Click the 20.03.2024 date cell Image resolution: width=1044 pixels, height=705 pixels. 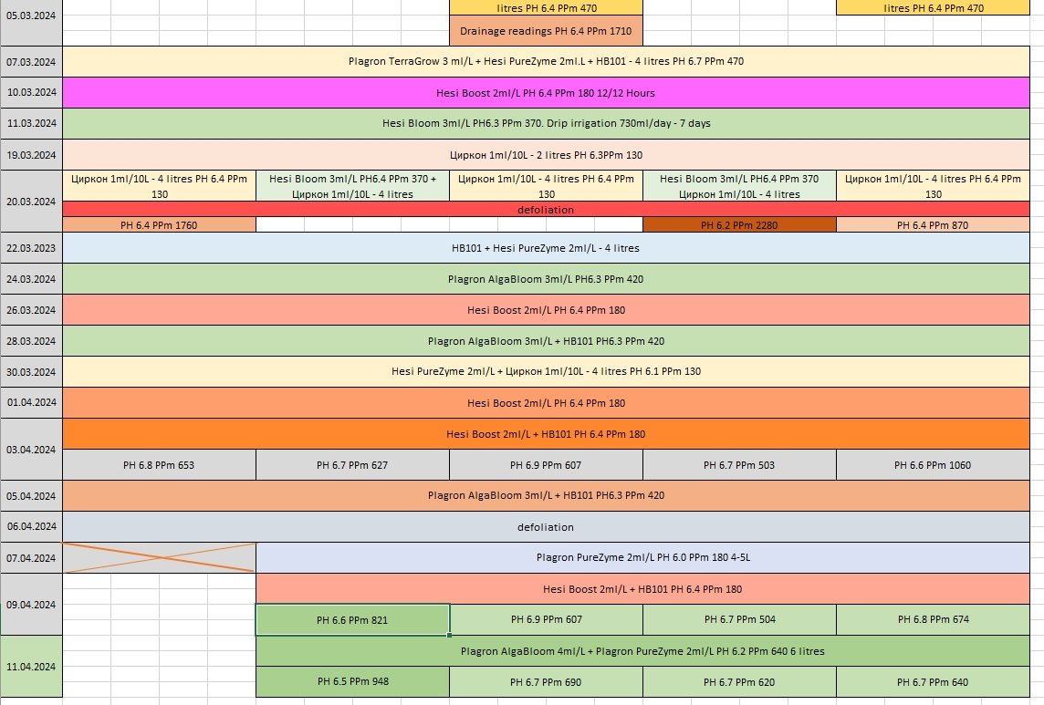[31, 202]
